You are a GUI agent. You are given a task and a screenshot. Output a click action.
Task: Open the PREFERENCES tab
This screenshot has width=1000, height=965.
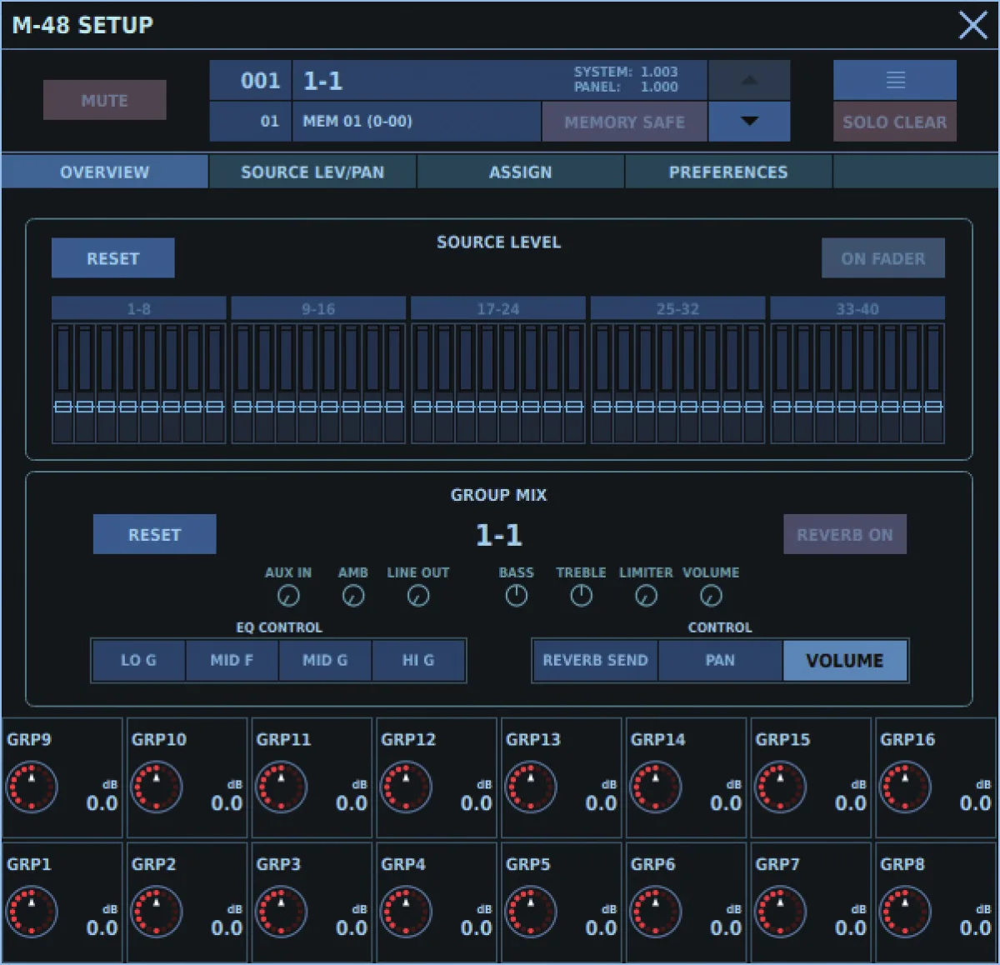728,172
